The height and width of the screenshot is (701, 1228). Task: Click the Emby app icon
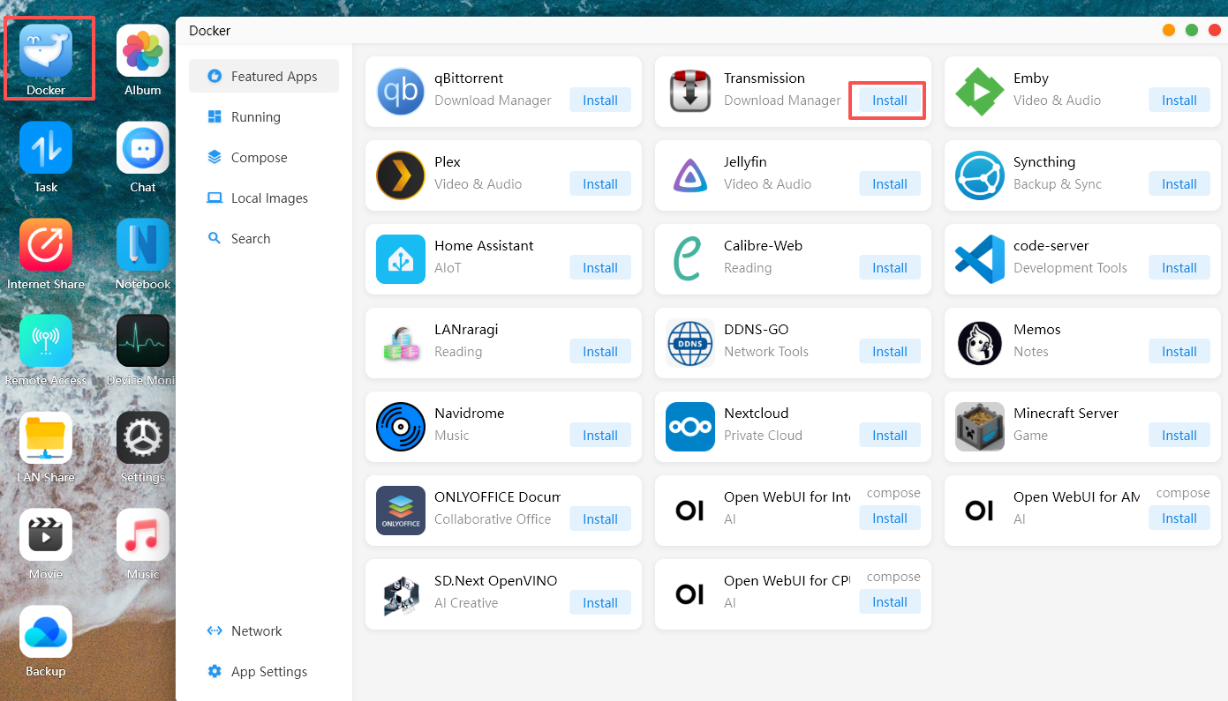point(980,92)
